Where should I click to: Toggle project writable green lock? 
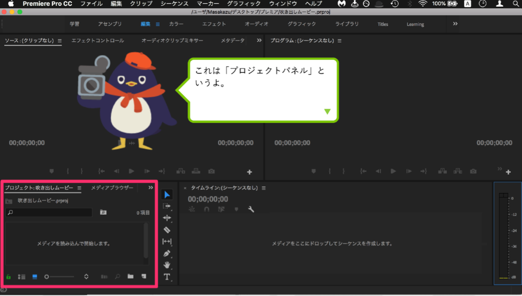click(x=8, y=277)
